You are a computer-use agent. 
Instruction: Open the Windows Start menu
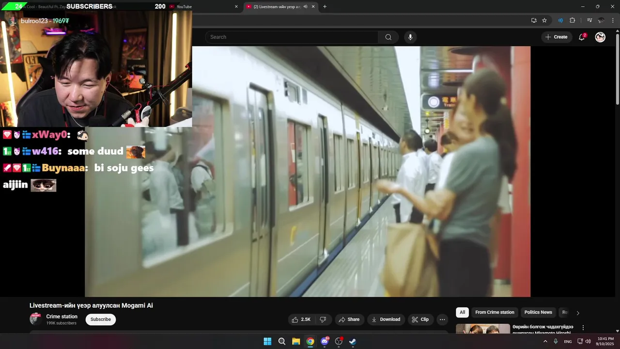267,341
